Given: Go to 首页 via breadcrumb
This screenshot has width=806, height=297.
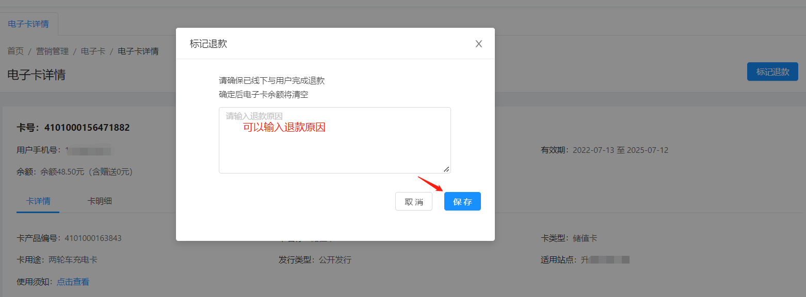Looking at the screenshot, I should pyautogui.click(x=15, y=51).
